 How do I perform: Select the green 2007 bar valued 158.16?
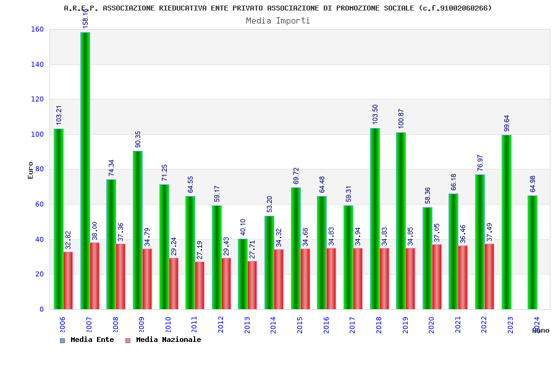[85, 171]
